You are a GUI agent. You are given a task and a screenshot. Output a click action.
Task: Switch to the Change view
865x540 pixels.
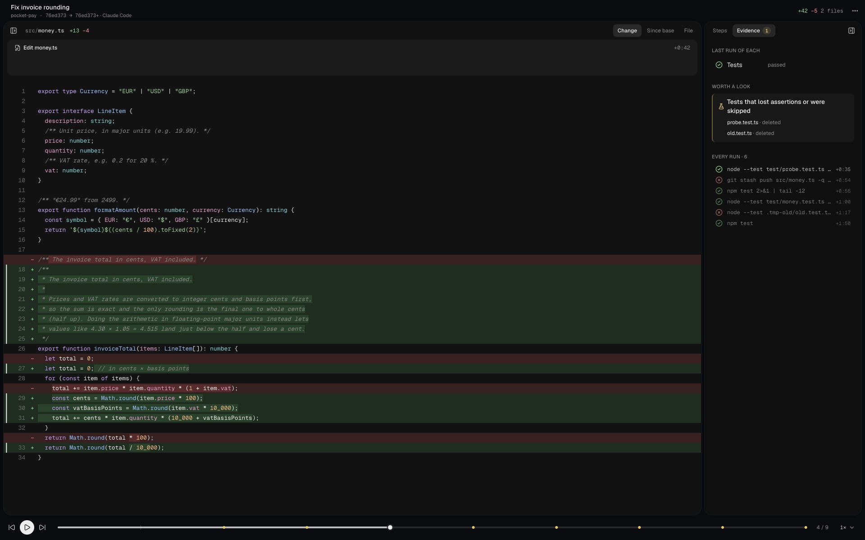(627, 31)
